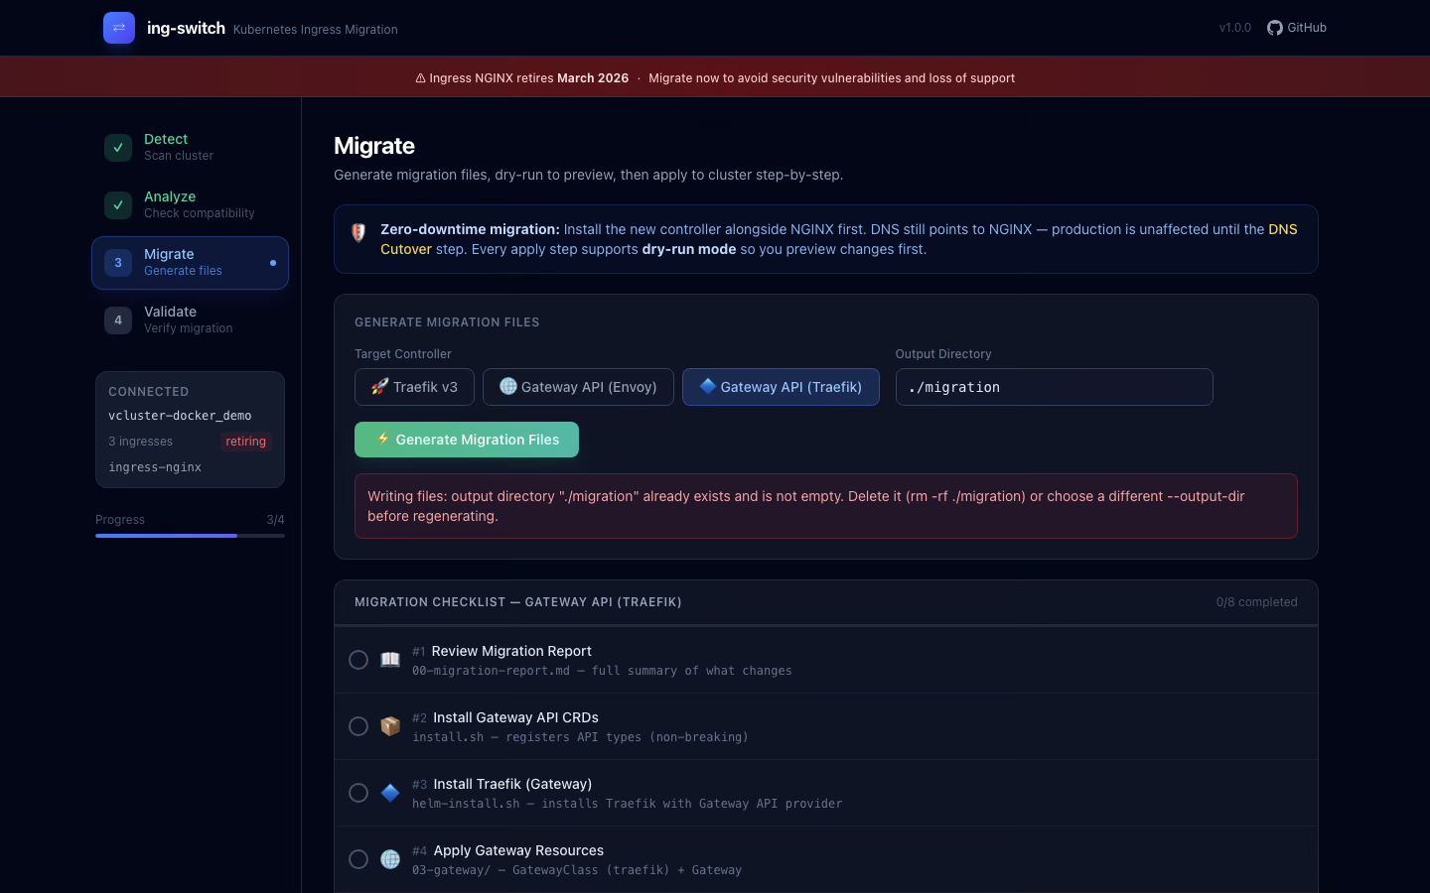Viewport: 1430px width, 893px height.
Task: Click Generate Migration Files button
Action: tap(467, 440)
